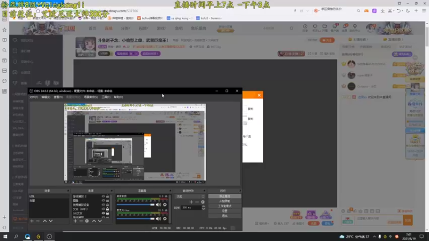Open the scene transition type dropdown
This screenshot has width=429, height=241.
tap(190, 196)
